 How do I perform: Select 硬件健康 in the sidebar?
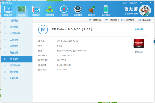click(17, 27)
